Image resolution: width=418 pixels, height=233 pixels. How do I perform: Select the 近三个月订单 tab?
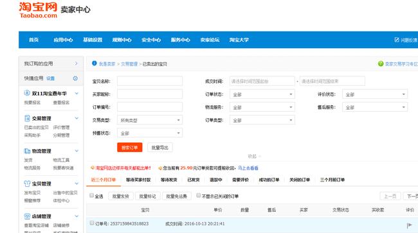pyautogui.click(x=104, y=180)
